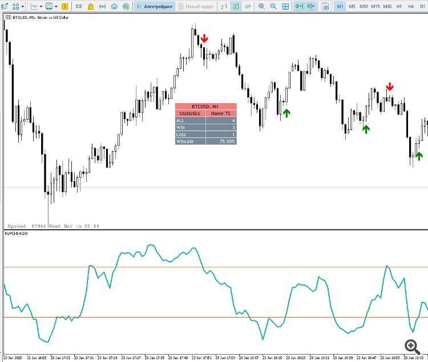Click the 23 Jan 18:07 time label
Viewport: 428px width, 362px height.
pyautogui.click(x=249, y=357)
